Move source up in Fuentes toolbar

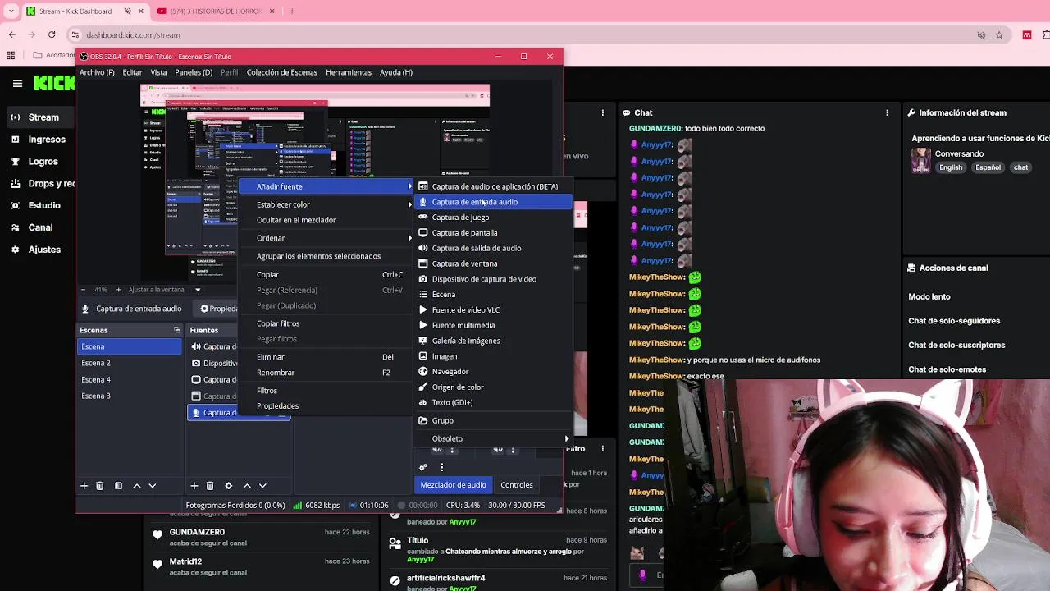point(247,486)
